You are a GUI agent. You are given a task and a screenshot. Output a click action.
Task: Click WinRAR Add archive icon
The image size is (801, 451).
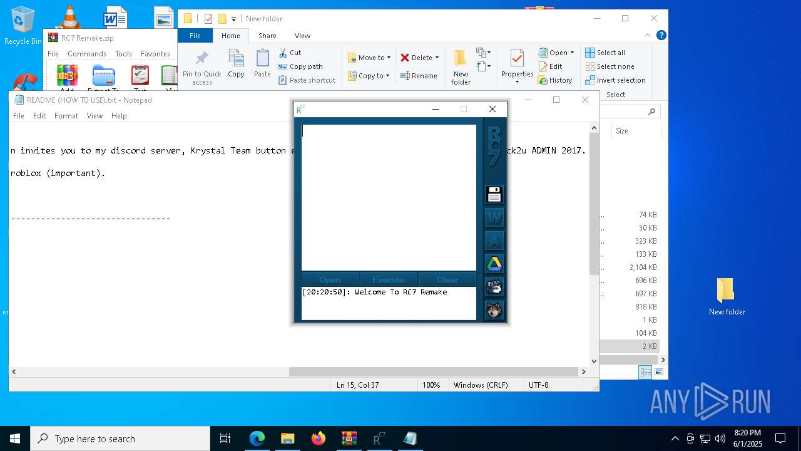click(67, 78)
